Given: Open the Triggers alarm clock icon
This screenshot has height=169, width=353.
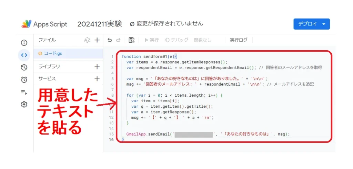Looking at the screenshot, I should click(x=24, y=80).
